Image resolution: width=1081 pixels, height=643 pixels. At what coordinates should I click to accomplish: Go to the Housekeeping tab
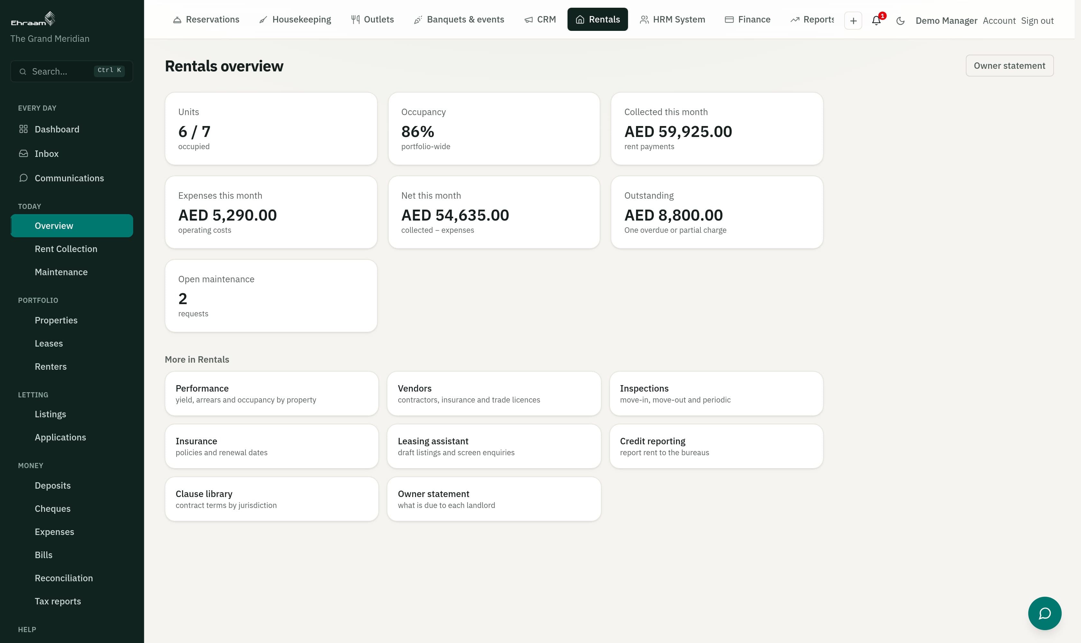(x=294, y=20)
